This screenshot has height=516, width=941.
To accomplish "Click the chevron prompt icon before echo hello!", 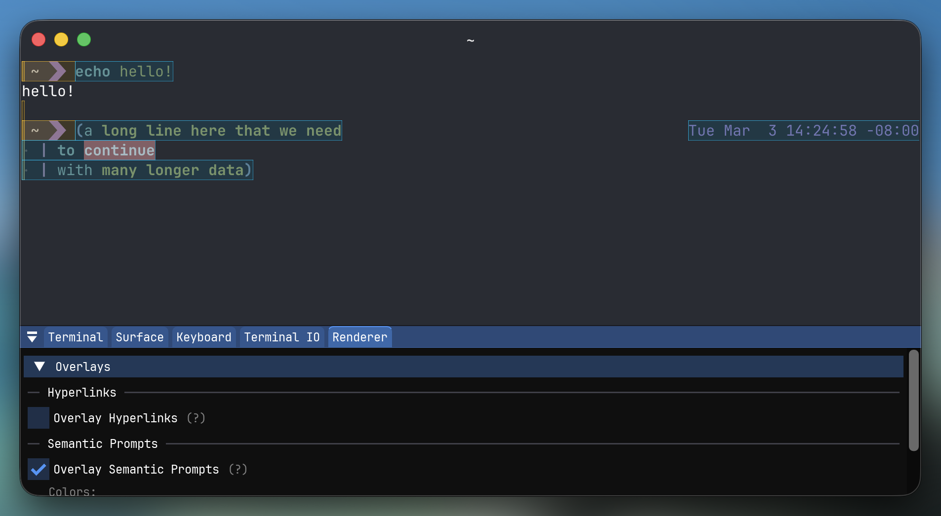I will [57, 72].
